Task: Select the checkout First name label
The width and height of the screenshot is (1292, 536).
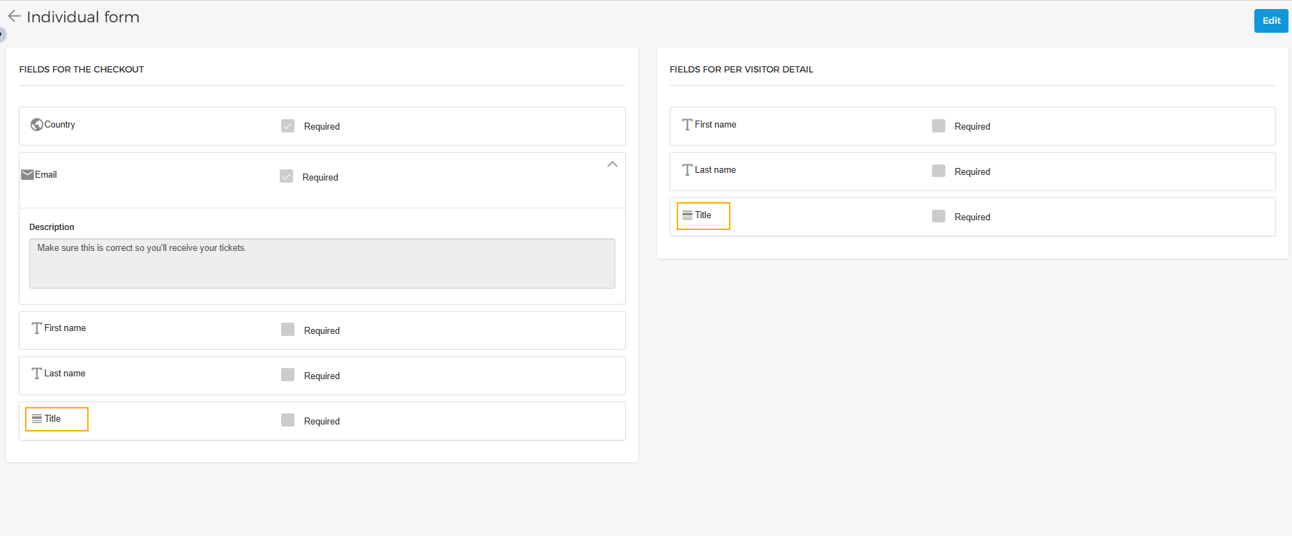Action: pos(65,328)
